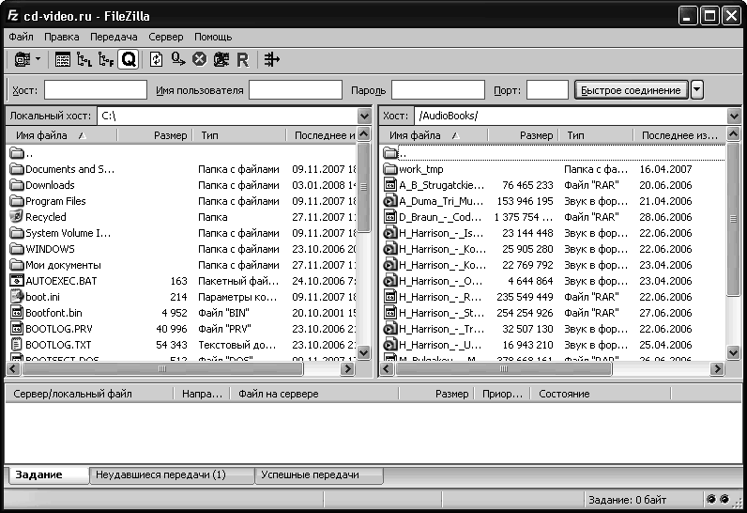
Task: Click the reconnect R icon
Action: pos(243,59)
